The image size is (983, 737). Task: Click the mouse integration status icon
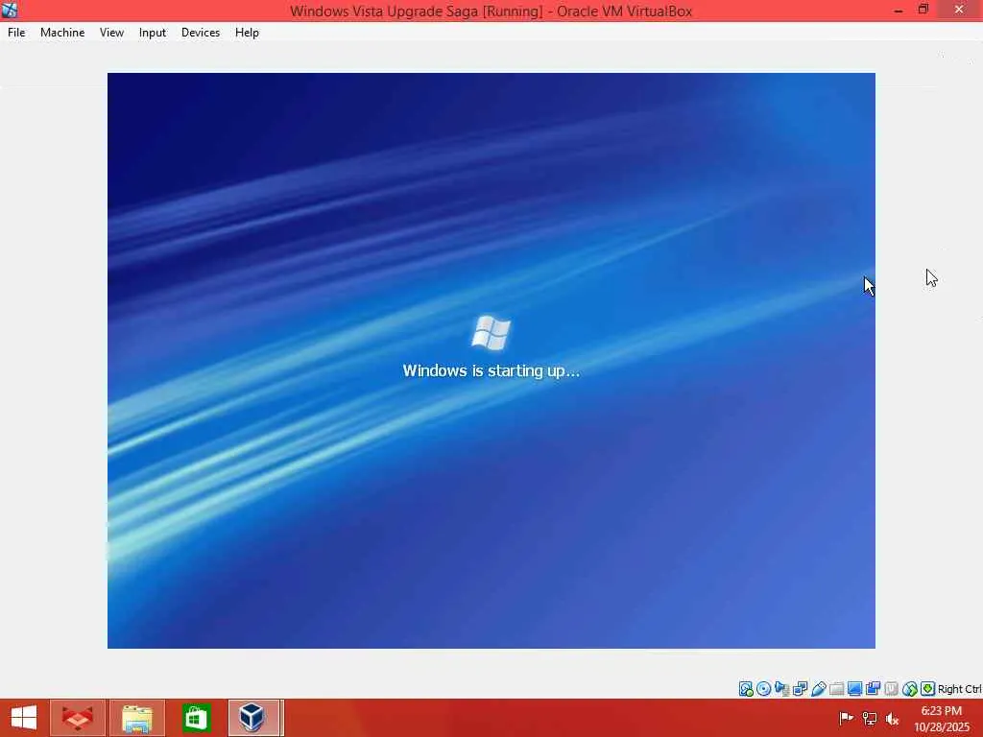coord(910,689)
